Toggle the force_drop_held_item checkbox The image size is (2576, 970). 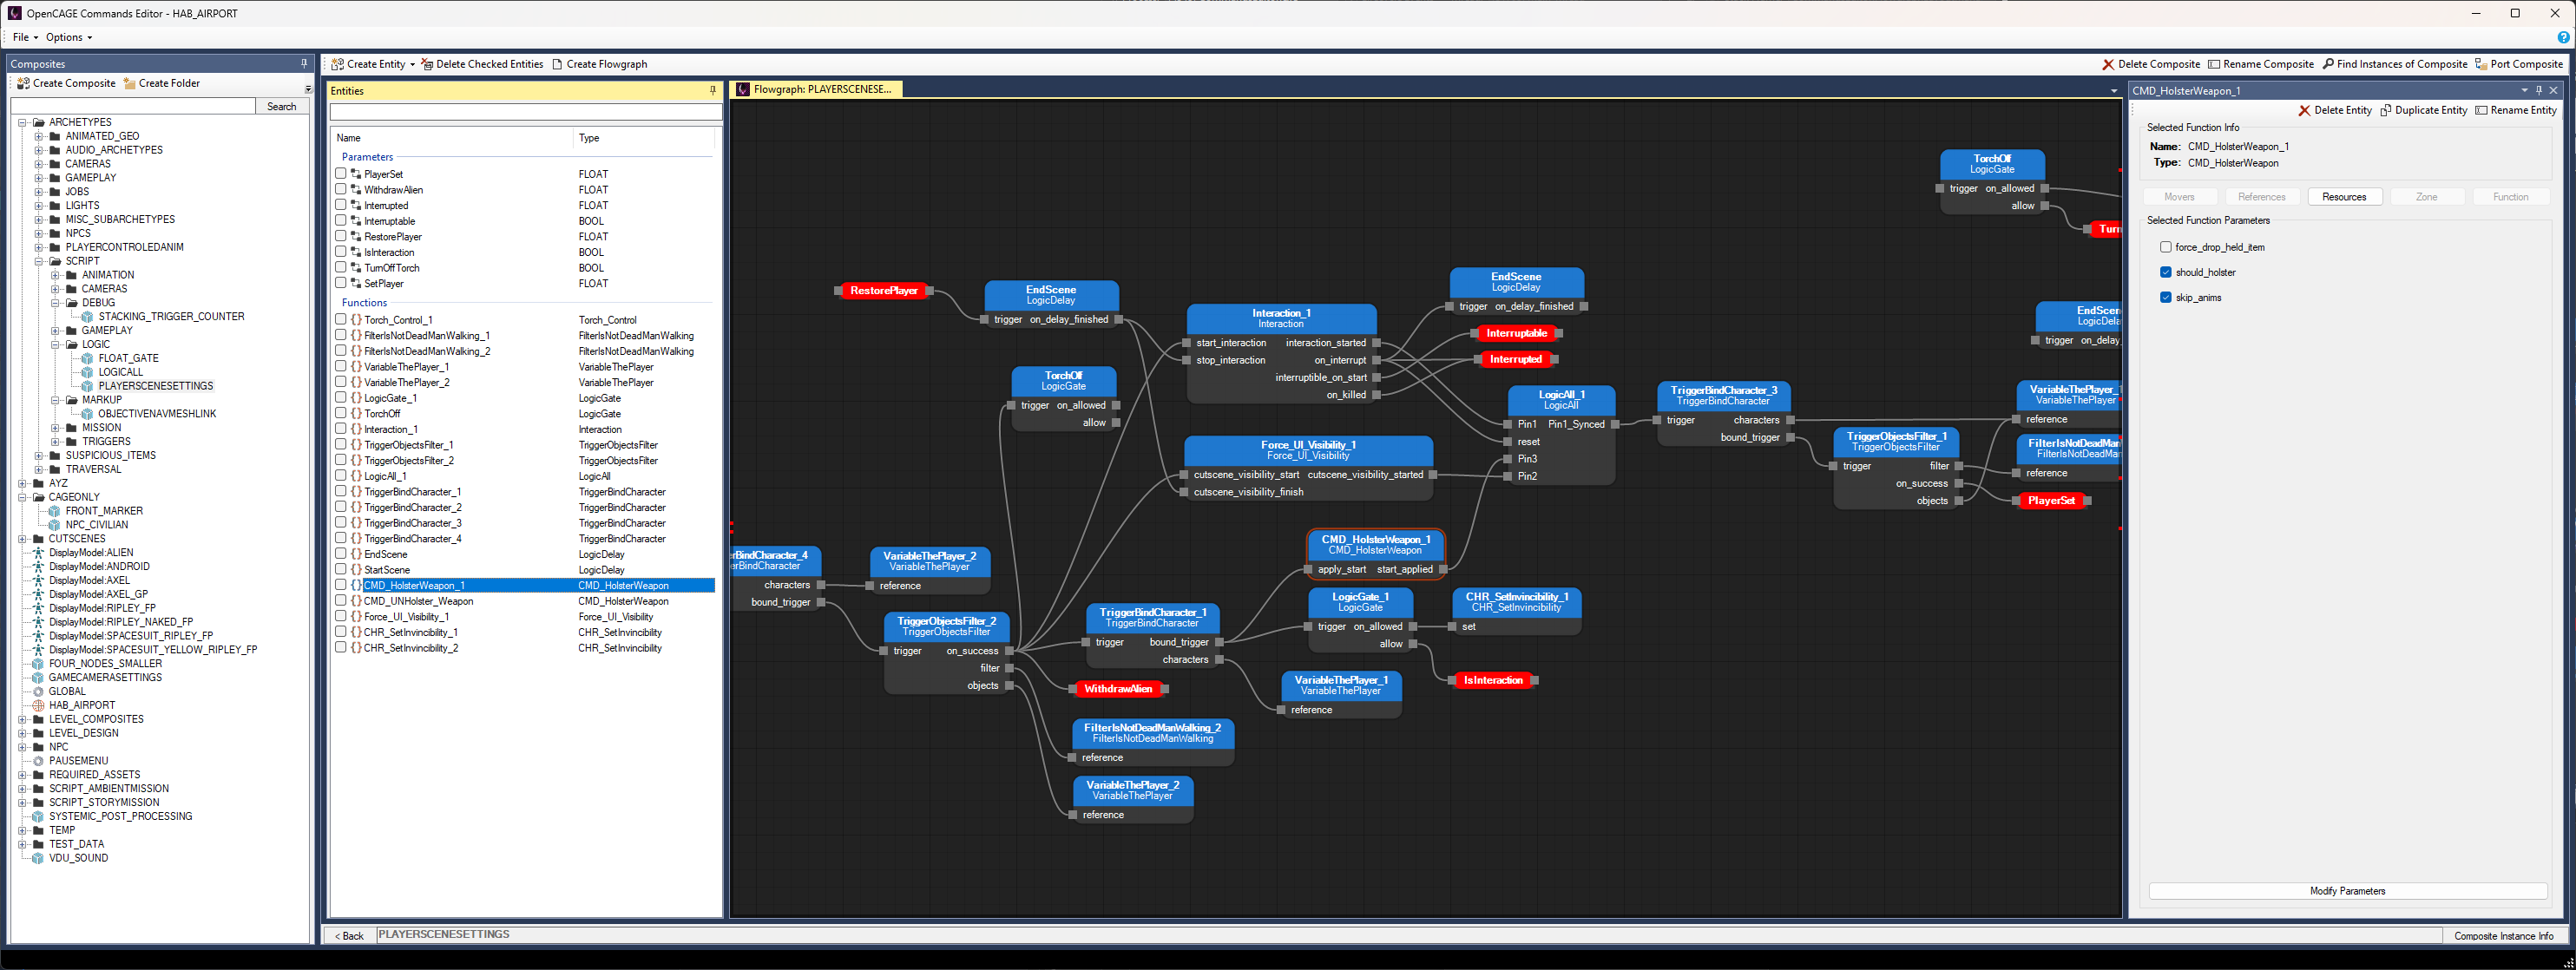click(2165, 248)
